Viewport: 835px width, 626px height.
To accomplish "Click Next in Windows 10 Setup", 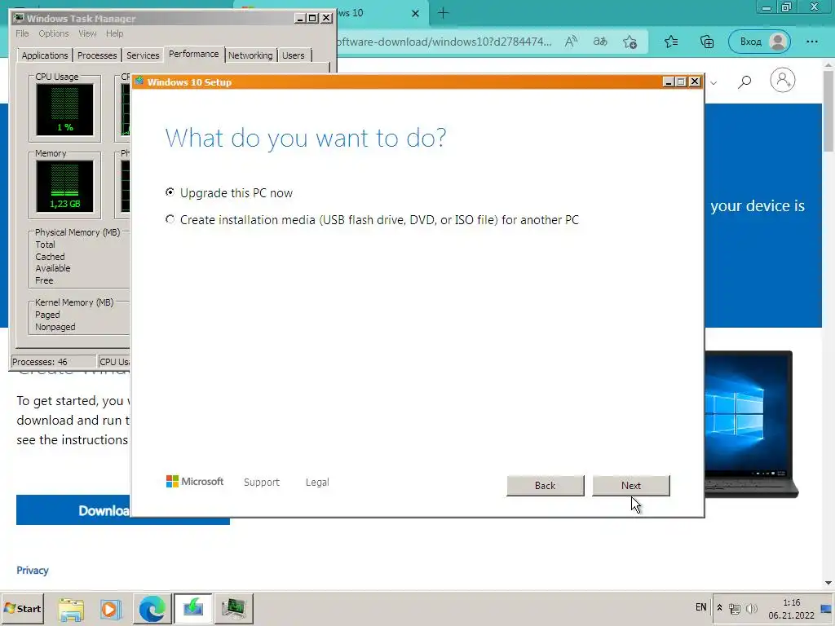I will point(631,486).
